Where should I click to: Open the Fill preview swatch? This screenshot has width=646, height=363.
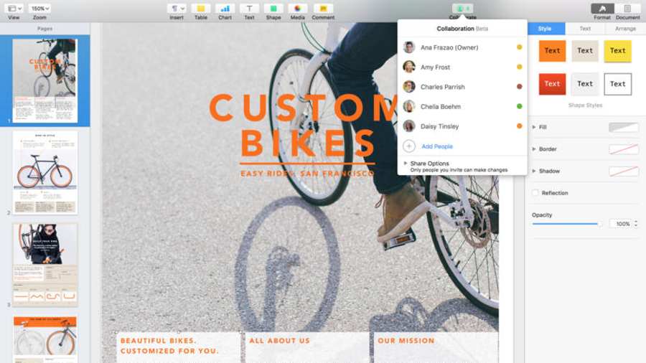624,127
